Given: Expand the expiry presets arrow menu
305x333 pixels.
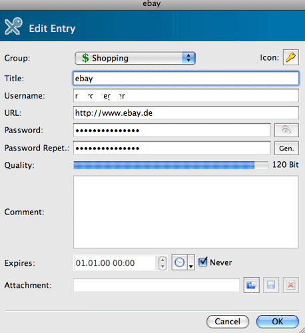Looking at the screenshot, I should [191, 262].
